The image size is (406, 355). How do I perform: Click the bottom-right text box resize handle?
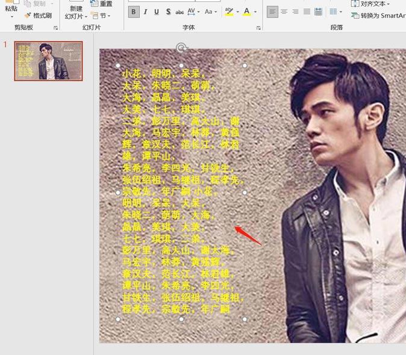click(245, 319)
